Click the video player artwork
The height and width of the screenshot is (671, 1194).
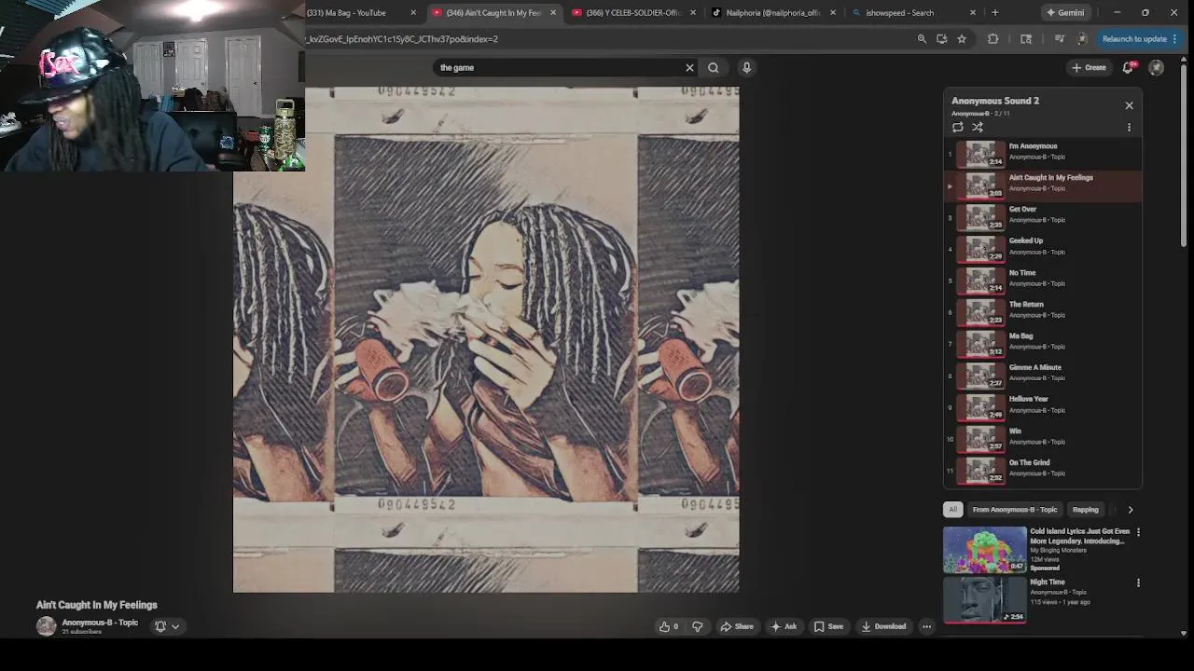tap(486, 340)
